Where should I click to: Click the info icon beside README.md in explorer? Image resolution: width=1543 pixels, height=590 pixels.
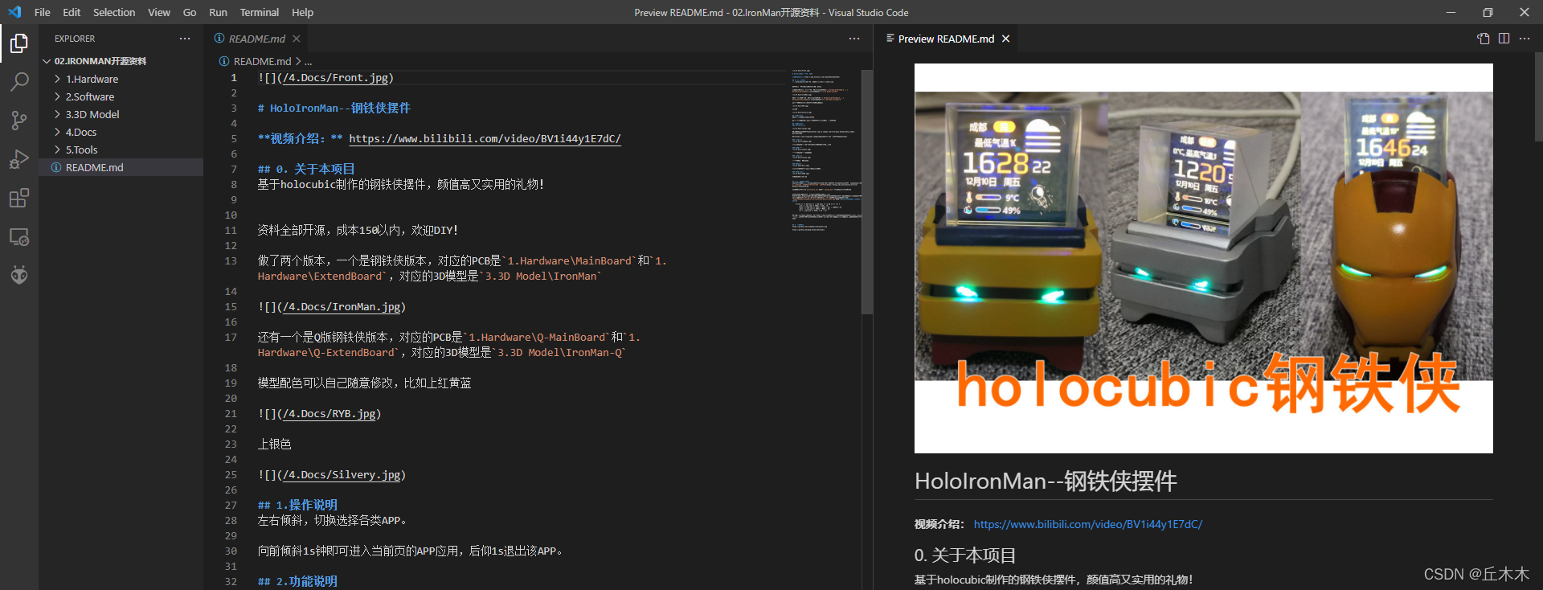[x=56, y=167]
